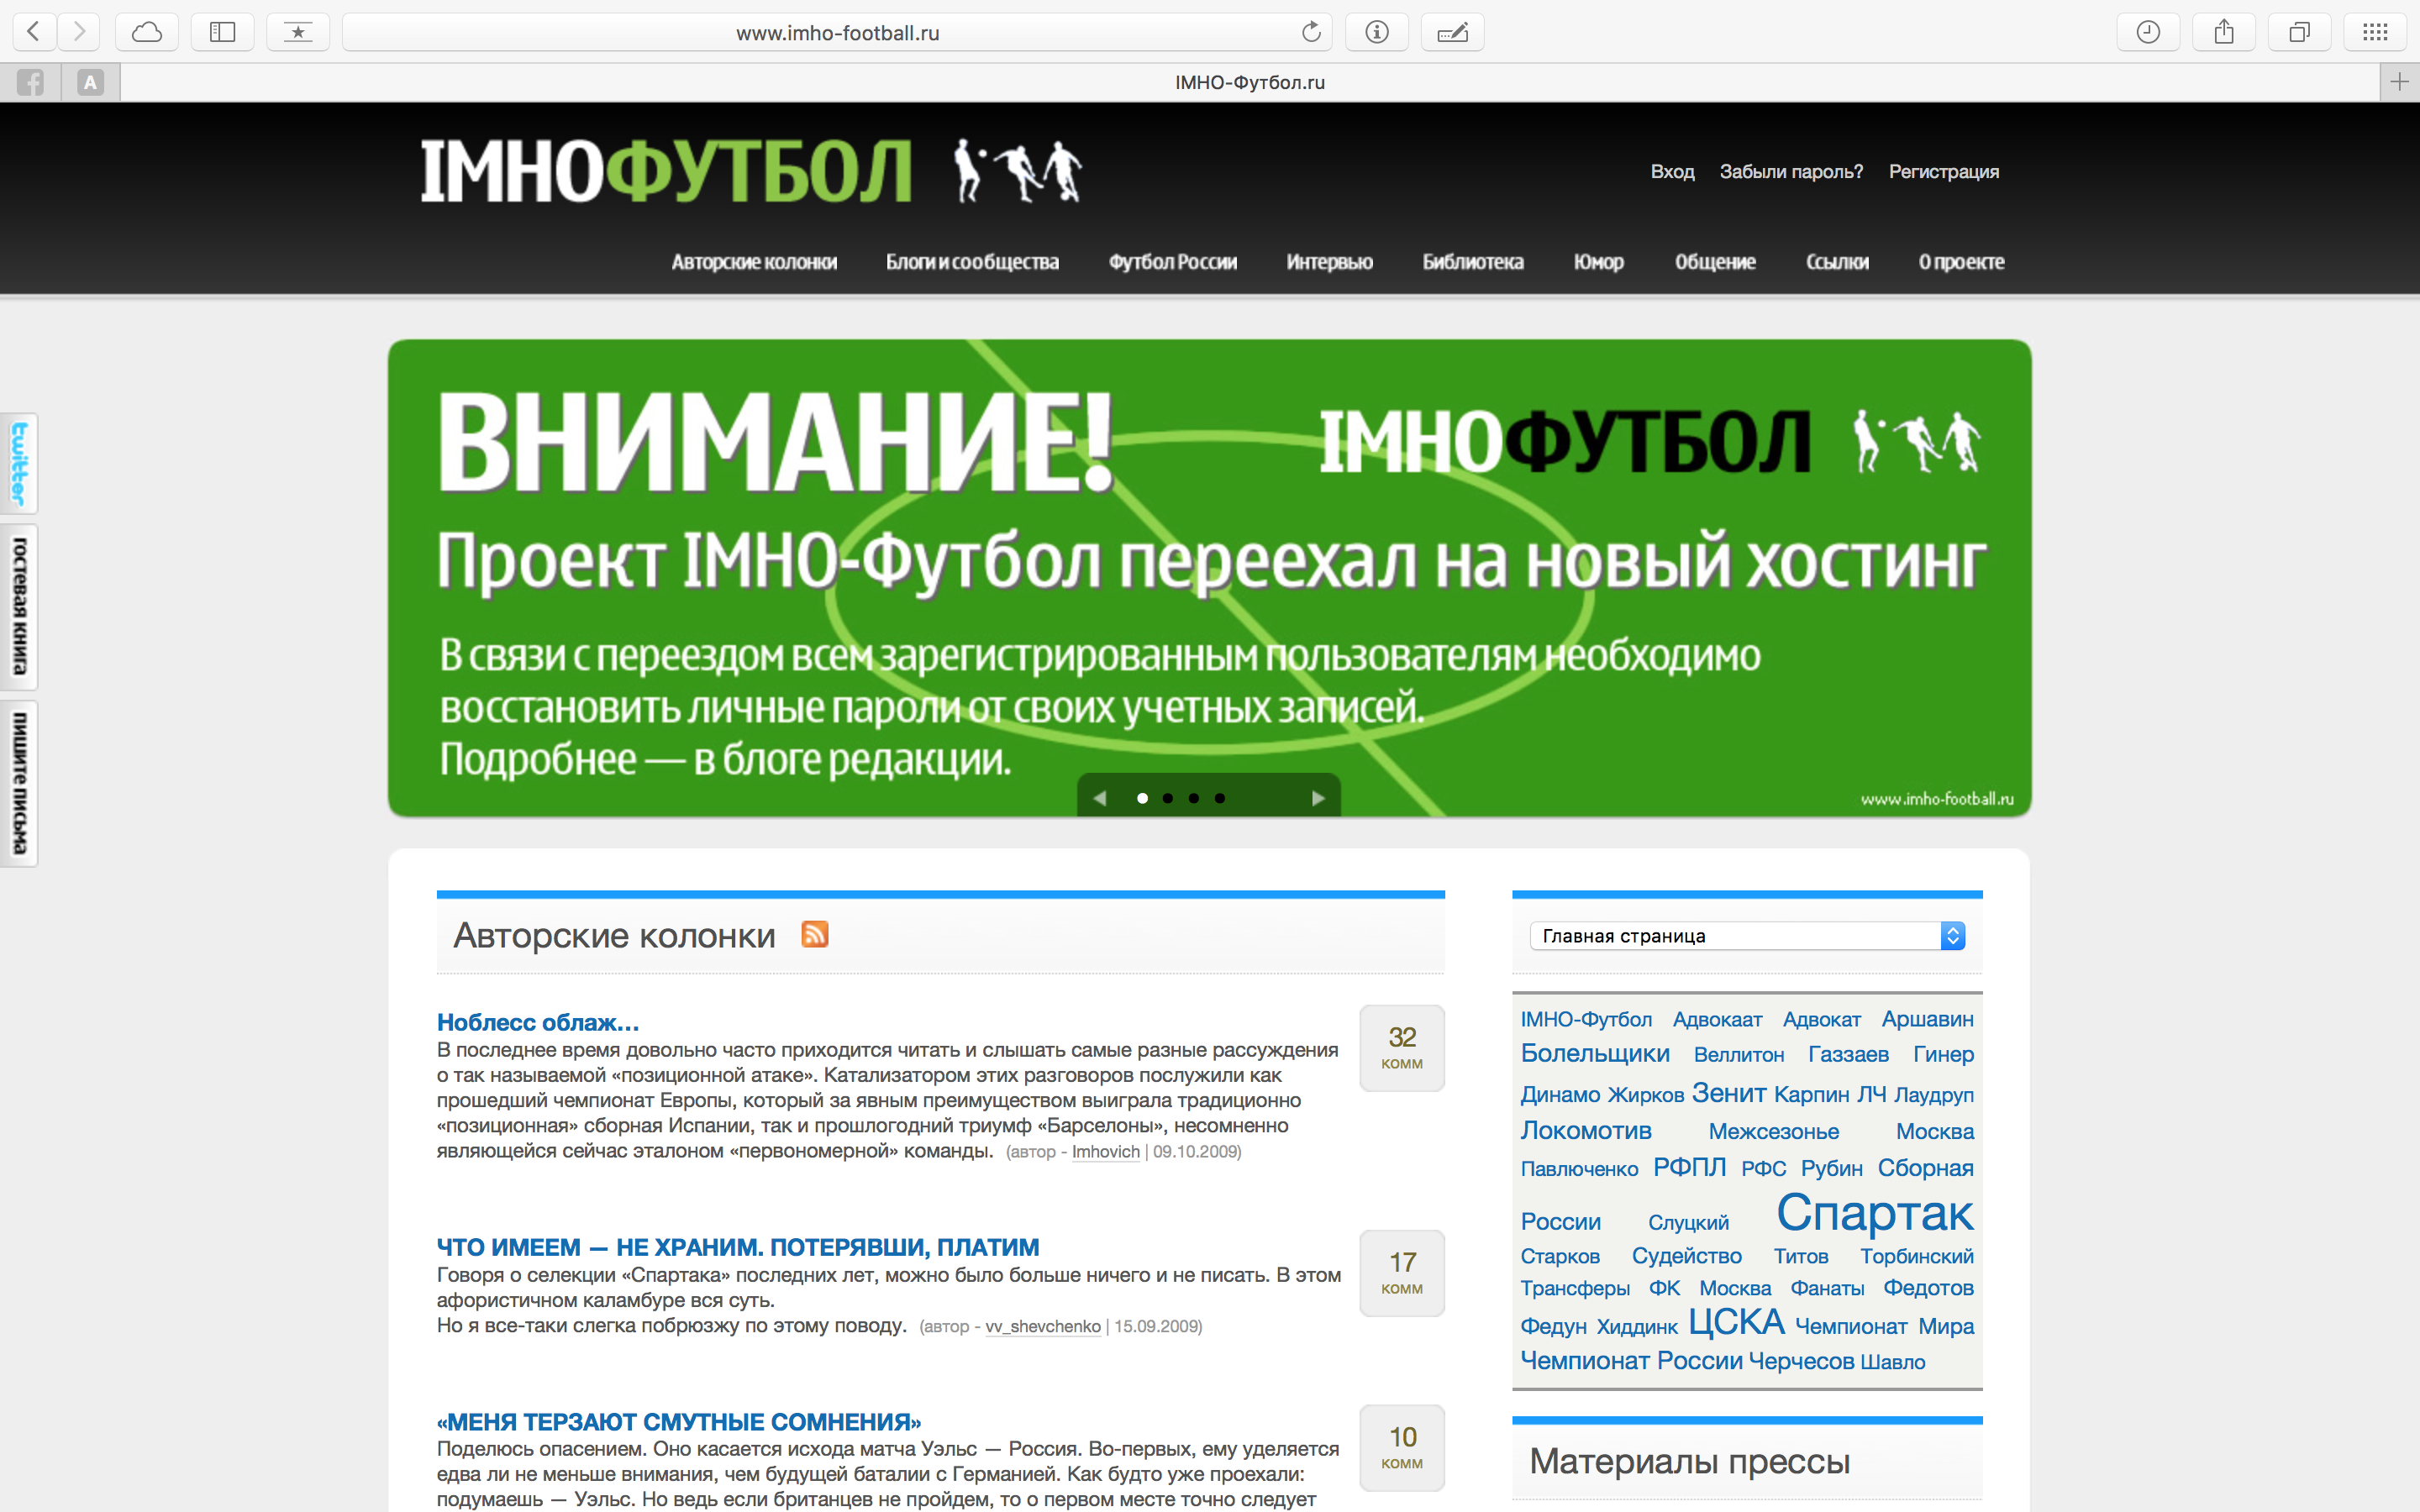Screen dimensions: 2420x1512
Task: Click the 'Хиддинк' tag
Action: click(1637, 1327)
